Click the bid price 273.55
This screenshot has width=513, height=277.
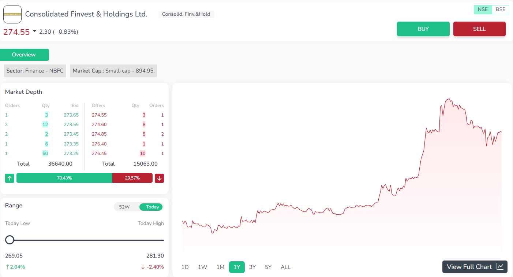(71, 125)
